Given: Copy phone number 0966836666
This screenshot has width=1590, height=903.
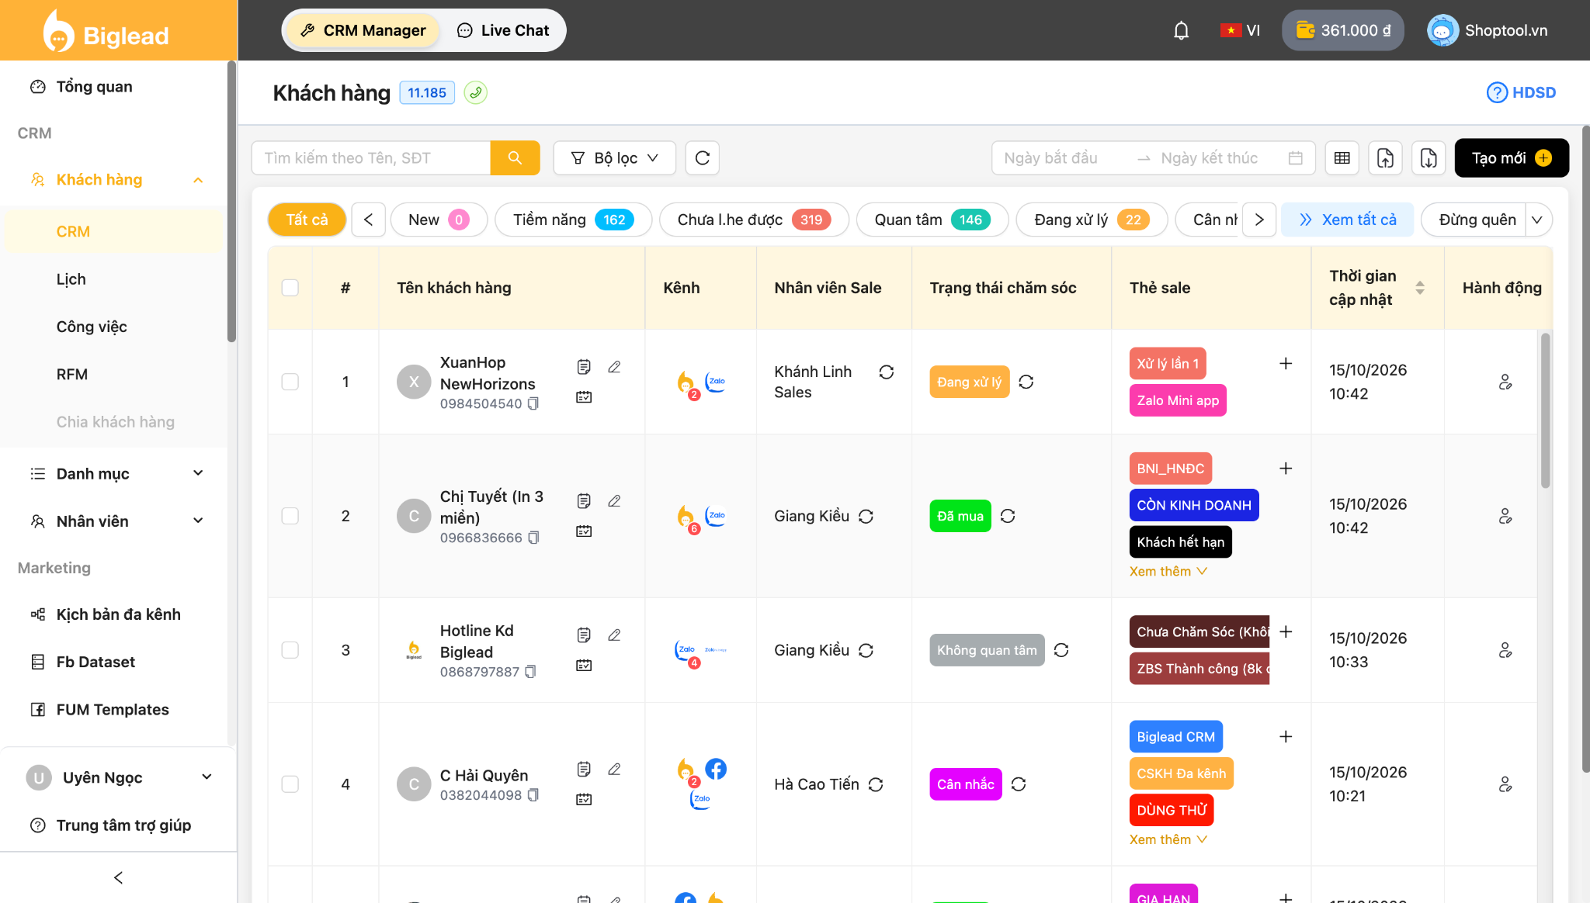Looking at the screenshot, I should click(x=533, y=538).
